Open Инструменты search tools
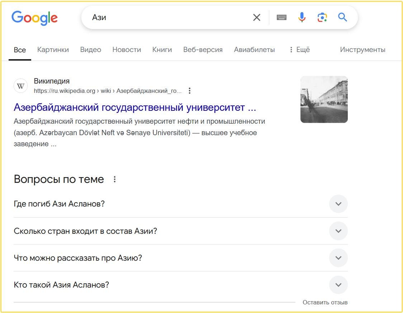Image resolution: width=403 pixels, height=313 pixels. coord(362,49)
